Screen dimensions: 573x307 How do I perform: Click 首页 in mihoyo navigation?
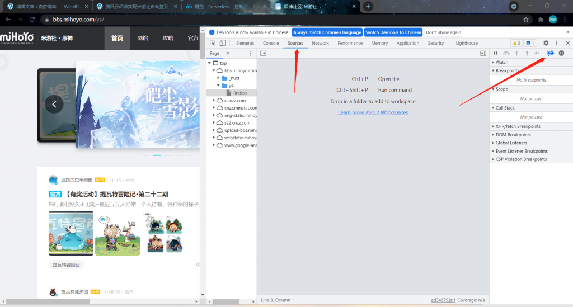click(x=117, y=38)
